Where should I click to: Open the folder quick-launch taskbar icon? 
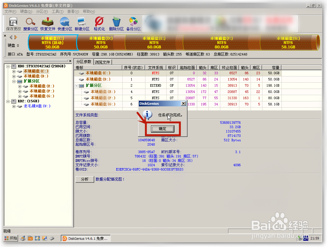tap(30, 238)
